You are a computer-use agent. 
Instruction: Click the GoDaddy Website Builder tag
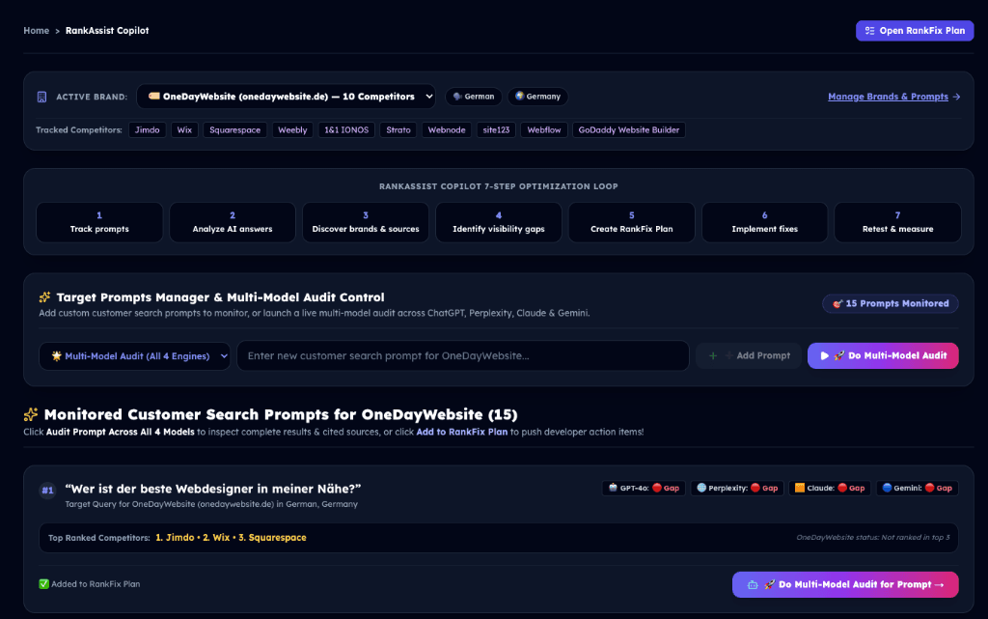tap(629, 129)
